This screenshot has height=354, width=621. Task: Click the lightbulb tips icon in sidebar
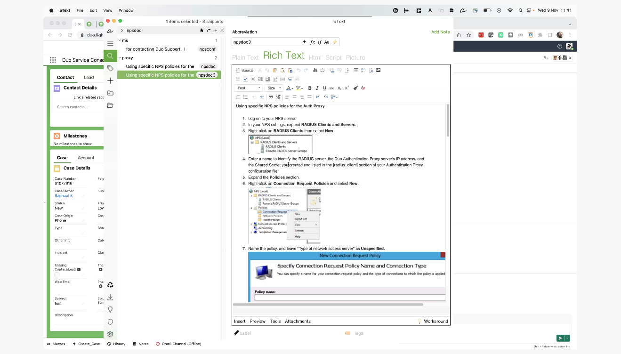[x=110, y=310]
